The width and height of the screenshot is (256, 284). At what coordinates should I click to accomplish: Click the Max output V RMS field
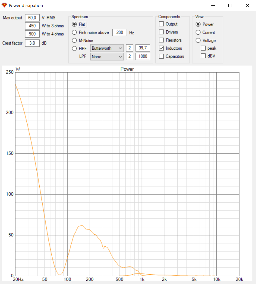32,18
